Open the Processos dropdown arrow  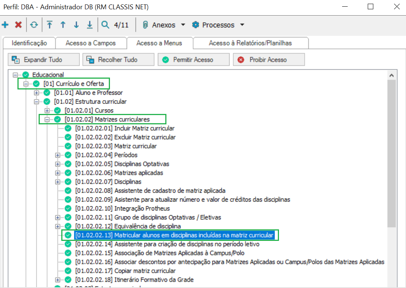(242, 25)
